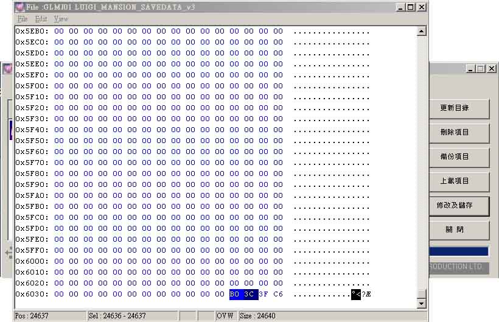Click the Size : 24640 status field
This screenshot has width=499, height=322.
click(332, 316)
